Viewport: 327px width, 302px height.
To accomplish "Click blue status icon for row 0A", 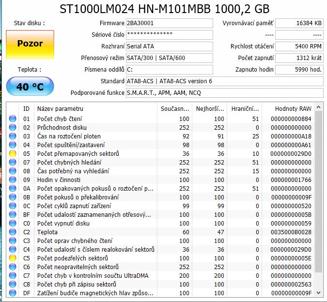I will pyautogui.click(x=13, y=188).
